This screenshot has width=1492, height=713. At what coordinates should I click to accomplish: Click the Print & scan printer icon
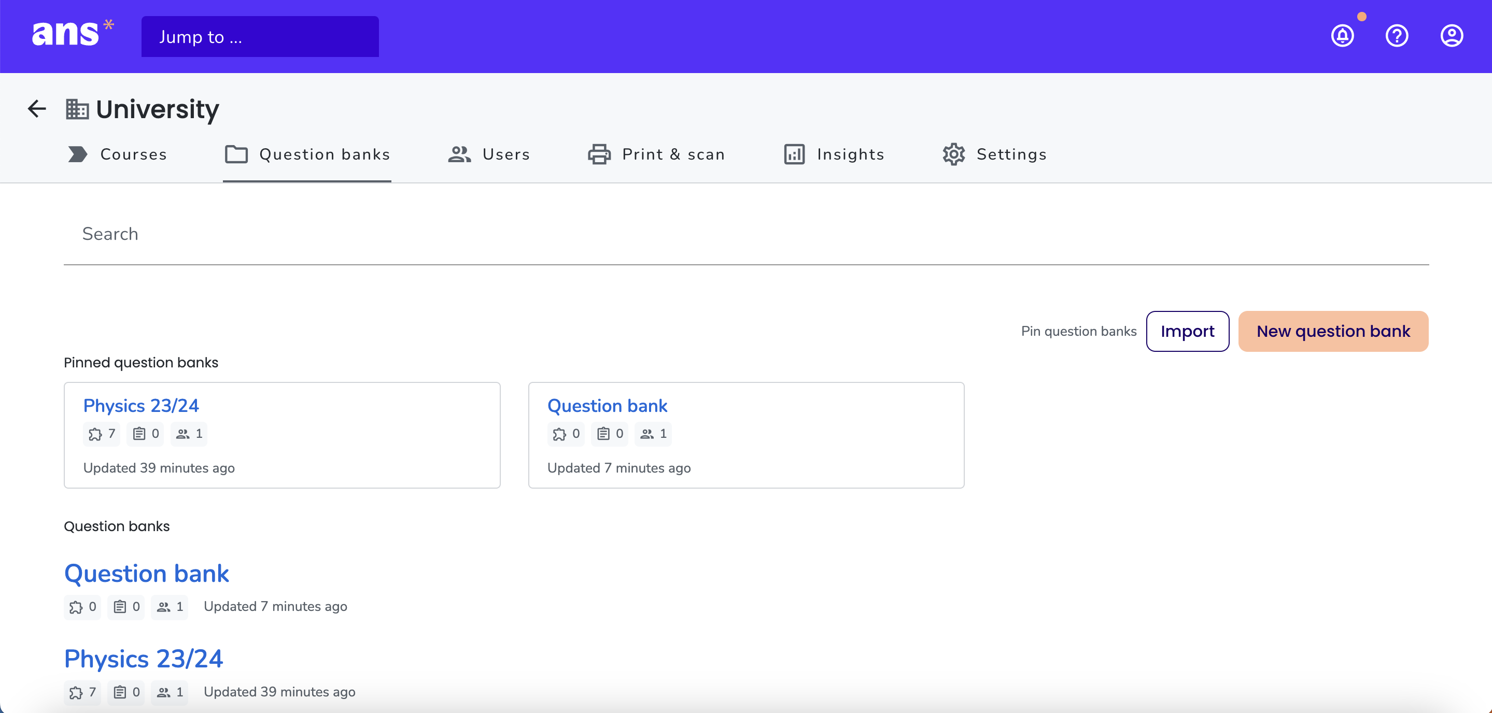pyautogui.click(x=599, y=154)
